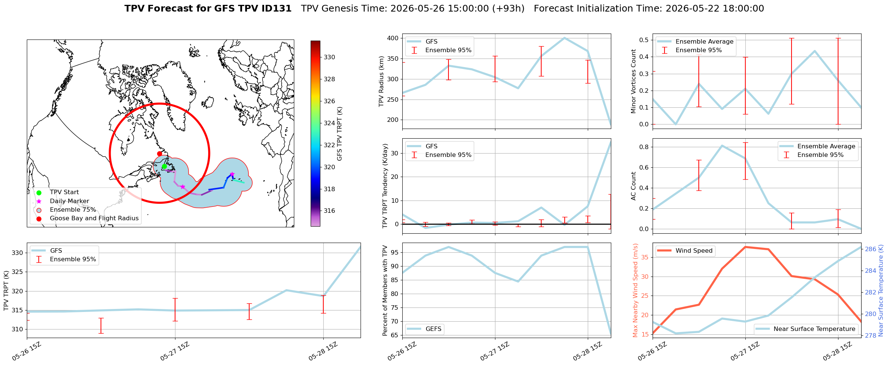
Task: Click '05-28 15Z' tick under the Wind Speed plot
Action: coord(838,351)
